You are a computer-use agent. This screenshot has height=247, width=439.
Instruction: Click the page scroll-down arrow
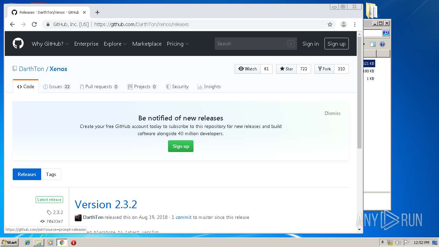point(359,230)
